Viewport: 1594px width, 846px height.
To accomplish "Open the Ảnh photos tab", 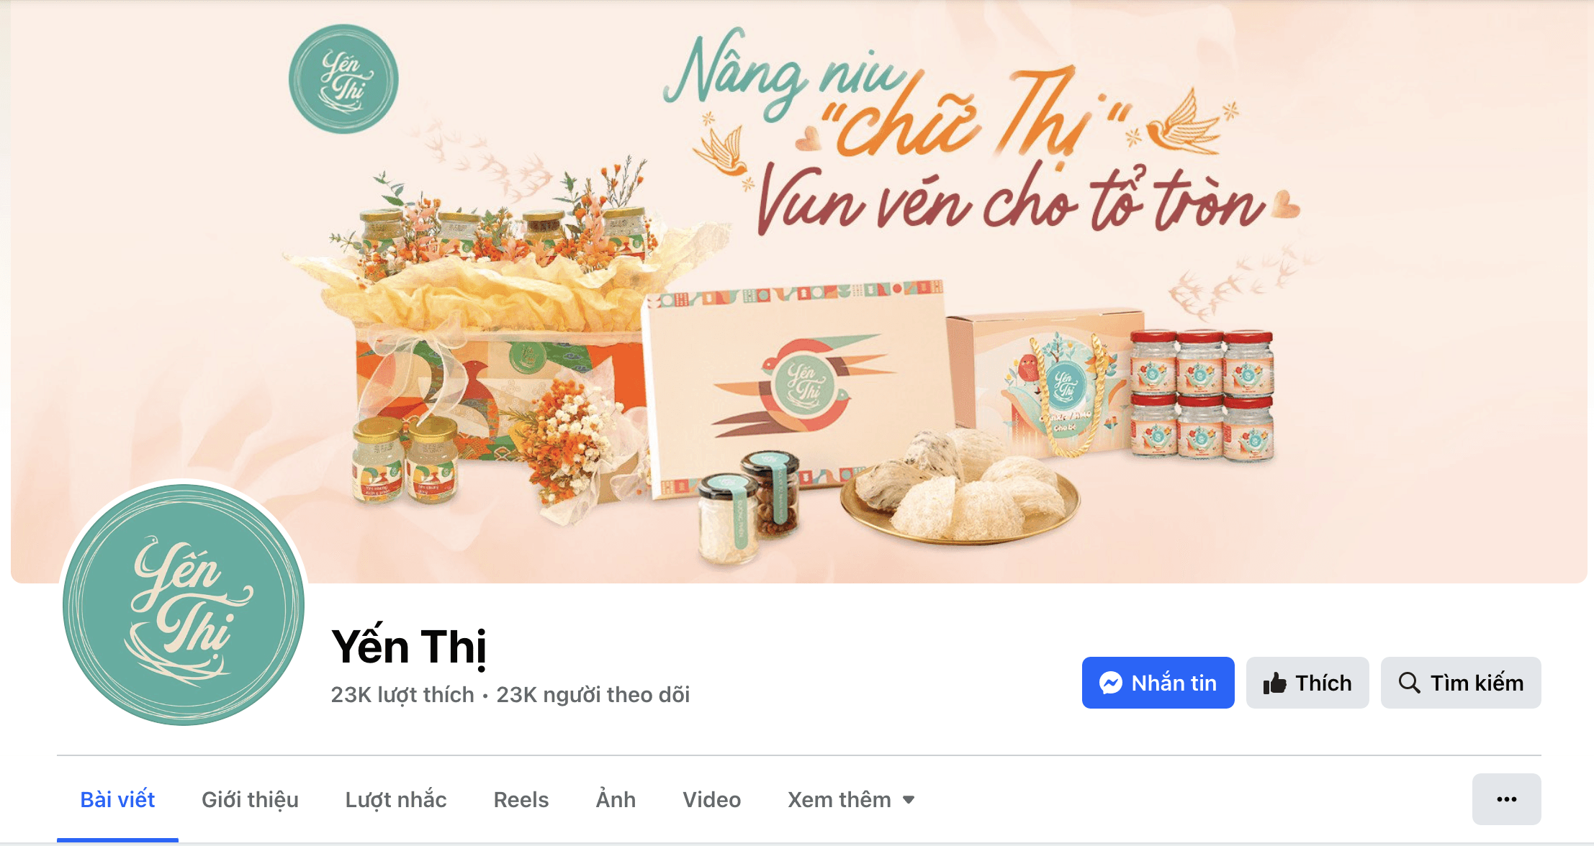I will (616, 800).
